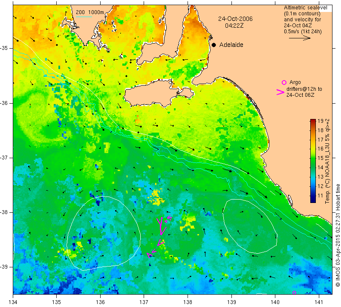341x307 pixels.
Task: Click the -35 latitude axis label
Action: [x=4, y=48]
